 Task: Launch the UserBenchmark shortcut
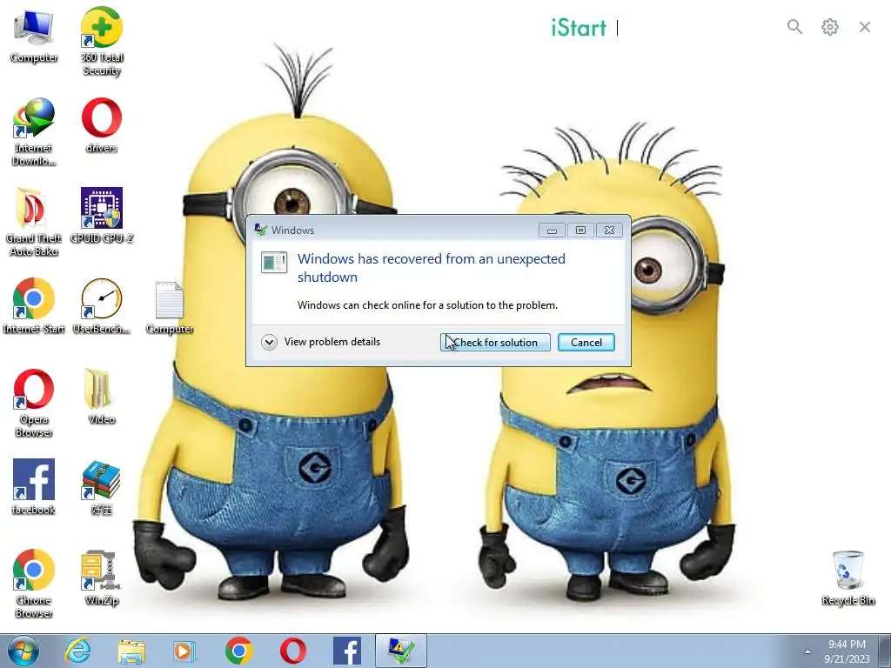click(102, 305)
